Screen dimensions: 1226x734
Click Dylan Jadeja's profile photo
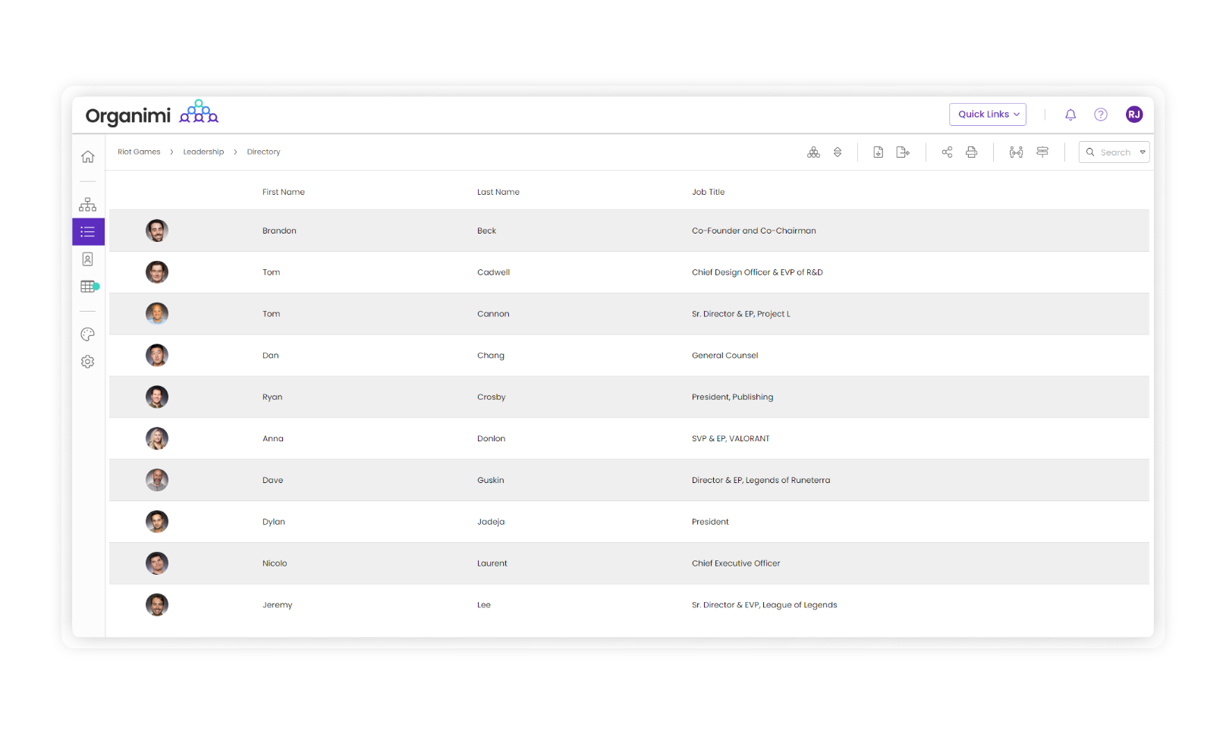[x=157, y=522]
